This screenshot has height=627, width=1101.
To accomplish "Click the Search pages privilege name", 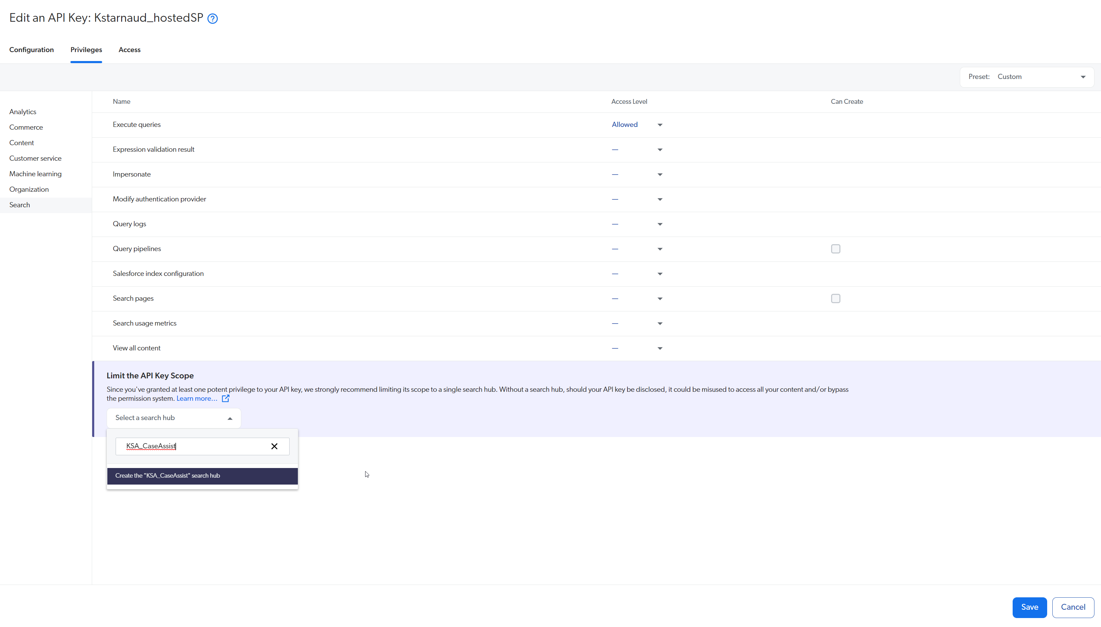I will 133,298.
